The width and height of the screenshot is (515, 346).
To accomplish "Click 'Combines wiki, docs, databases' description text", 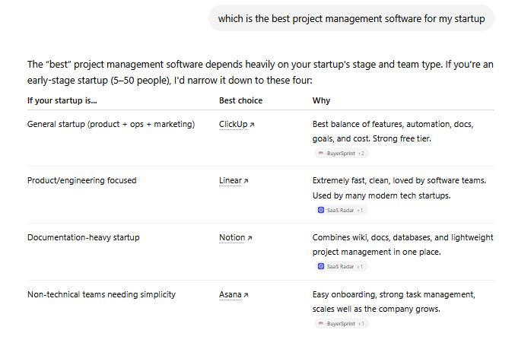I will pos(403,245).
